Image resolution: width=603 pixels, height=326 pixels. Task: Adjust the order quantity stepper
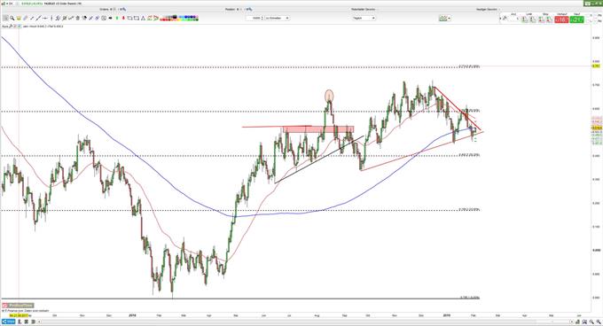pyautogui.click(x=262, y=18)
